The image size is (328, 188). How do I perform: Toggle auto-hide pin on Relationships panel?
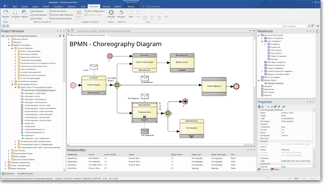251,150
